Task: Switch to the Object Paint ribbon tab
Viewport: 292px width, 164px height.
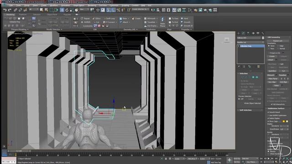Action: [52, 15]
